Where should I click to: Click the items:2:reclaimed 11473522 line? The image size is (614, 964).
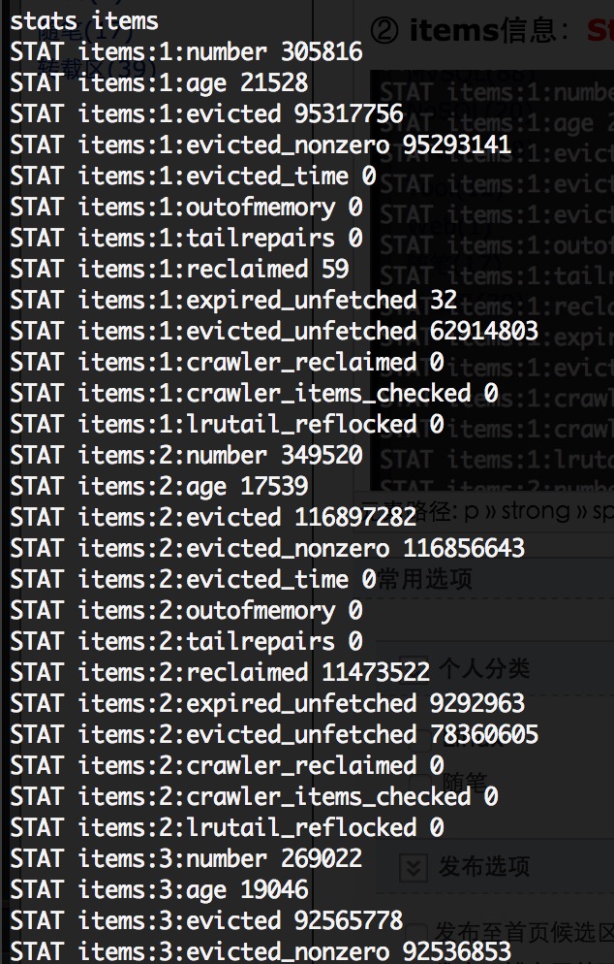coord(220,673)
